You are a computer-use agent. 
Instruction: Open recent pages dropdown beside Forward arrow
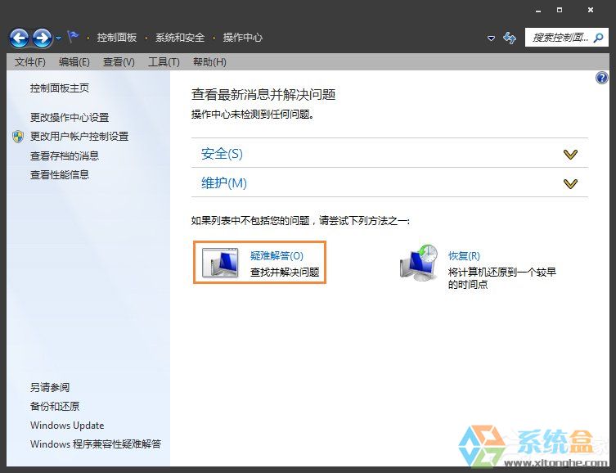[59, 38]
